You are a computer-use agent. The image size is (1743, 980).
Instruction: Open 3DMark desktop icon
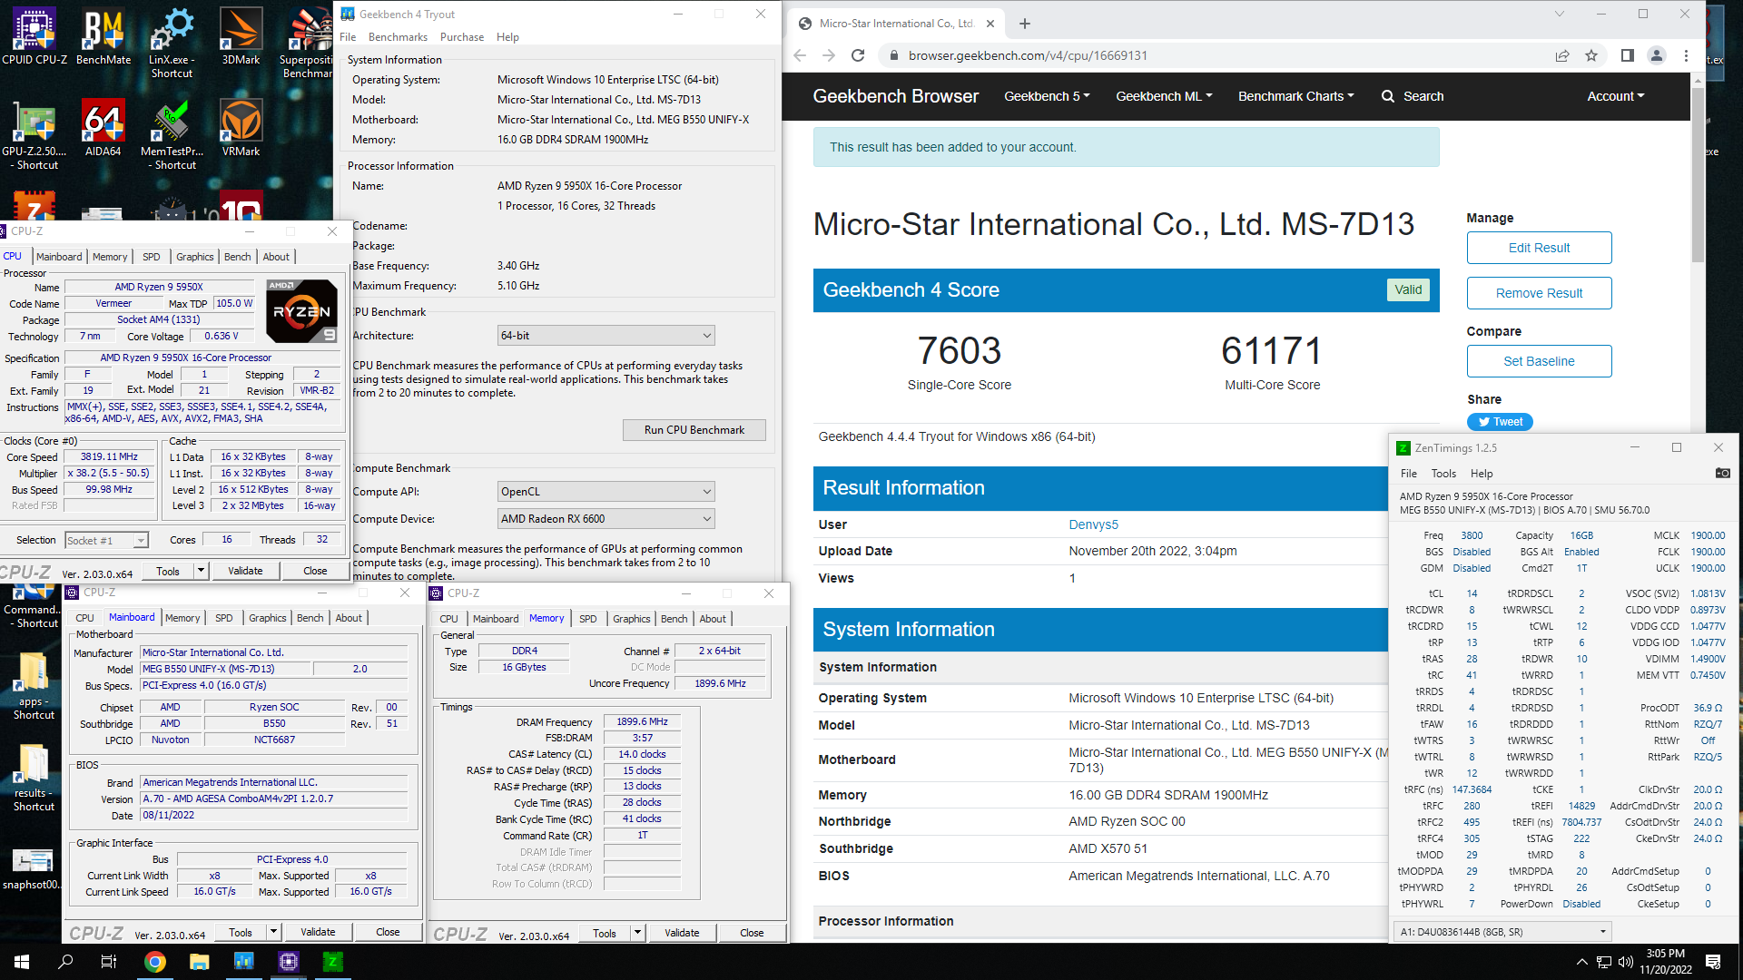pos(241,36)
